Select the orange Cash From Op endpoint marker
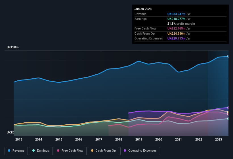Screen dimensions: 233x159 click(228, 112)
